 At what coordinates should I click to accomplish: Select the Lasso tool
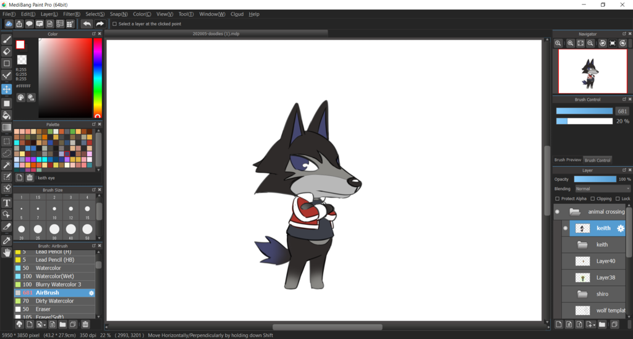point(7,153)
